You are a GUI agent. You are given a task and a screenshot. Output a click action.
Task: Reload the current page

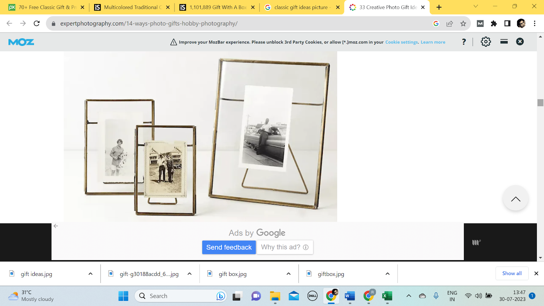pyautogui.click(x=37, y=23)
